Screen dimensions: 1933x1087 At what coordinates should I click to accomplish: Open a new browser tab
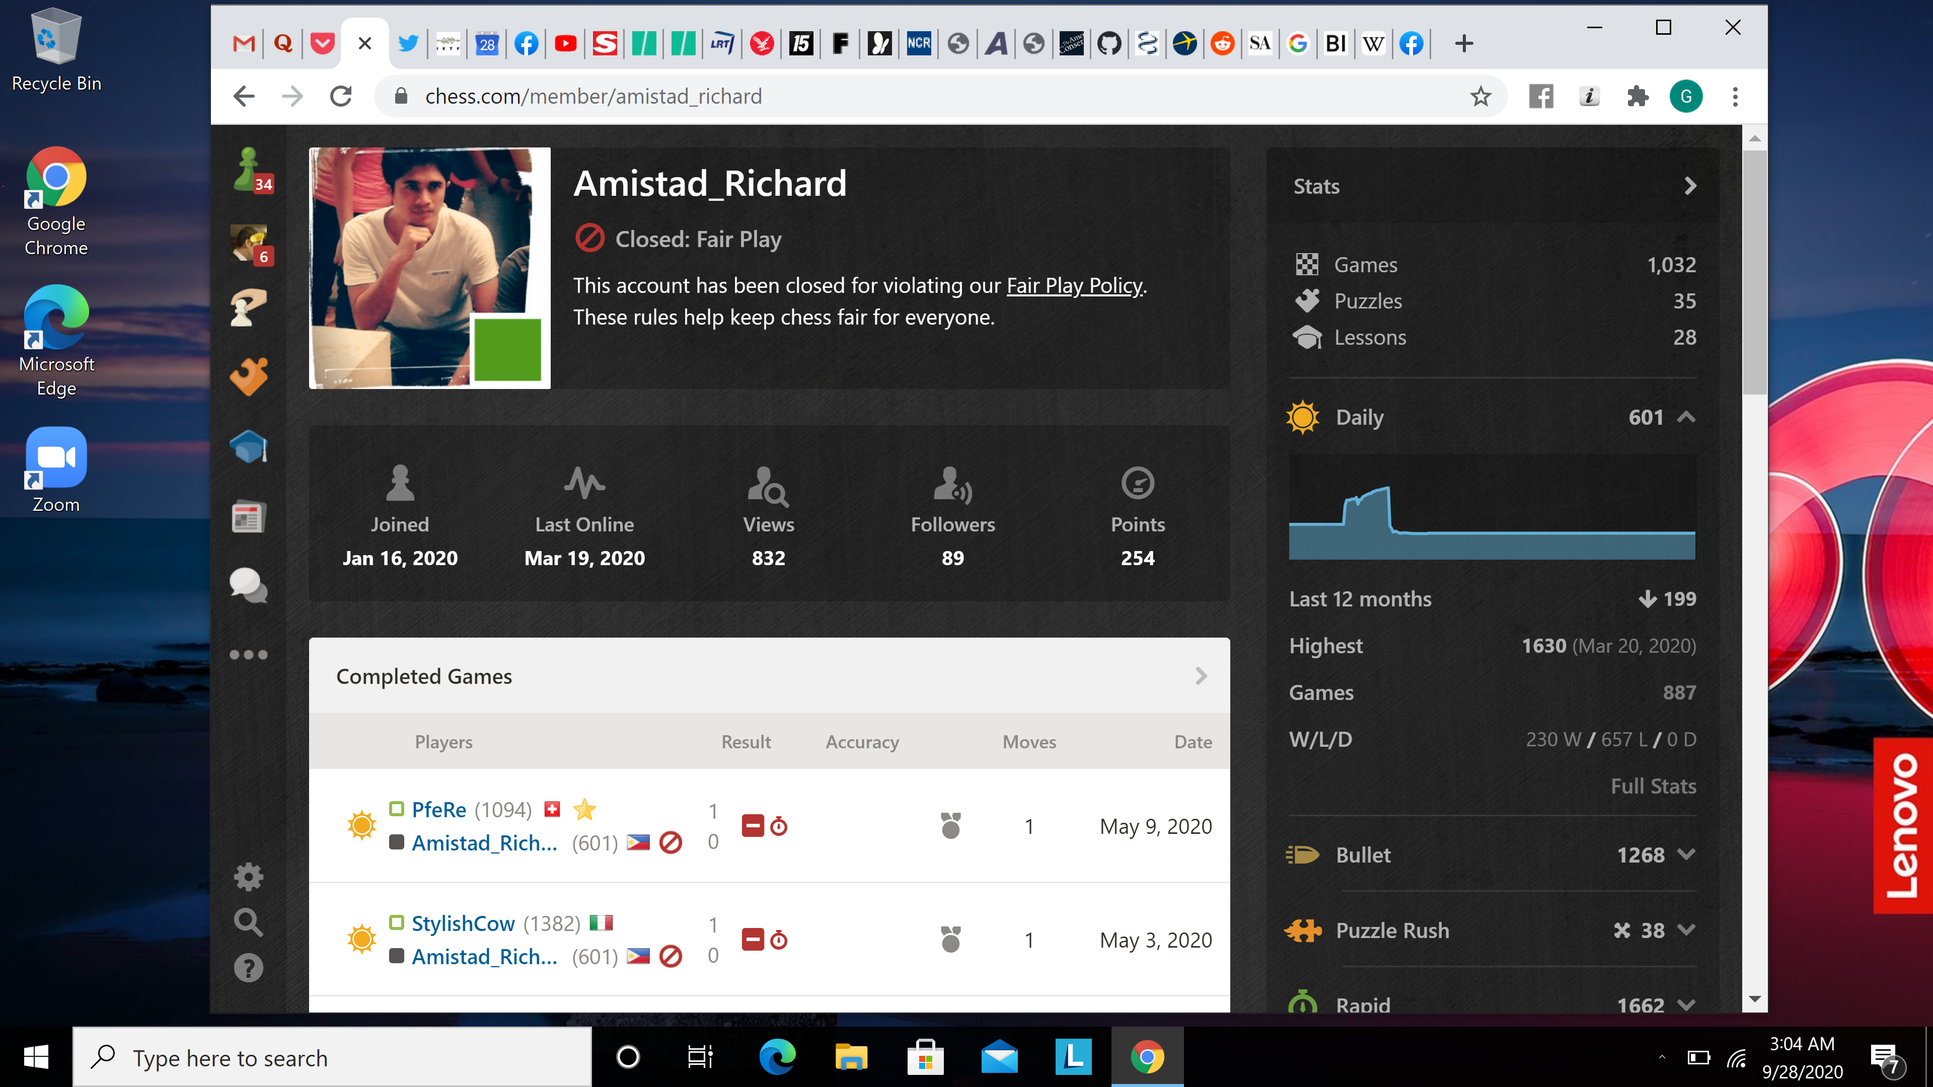(x=1463, y=43)
